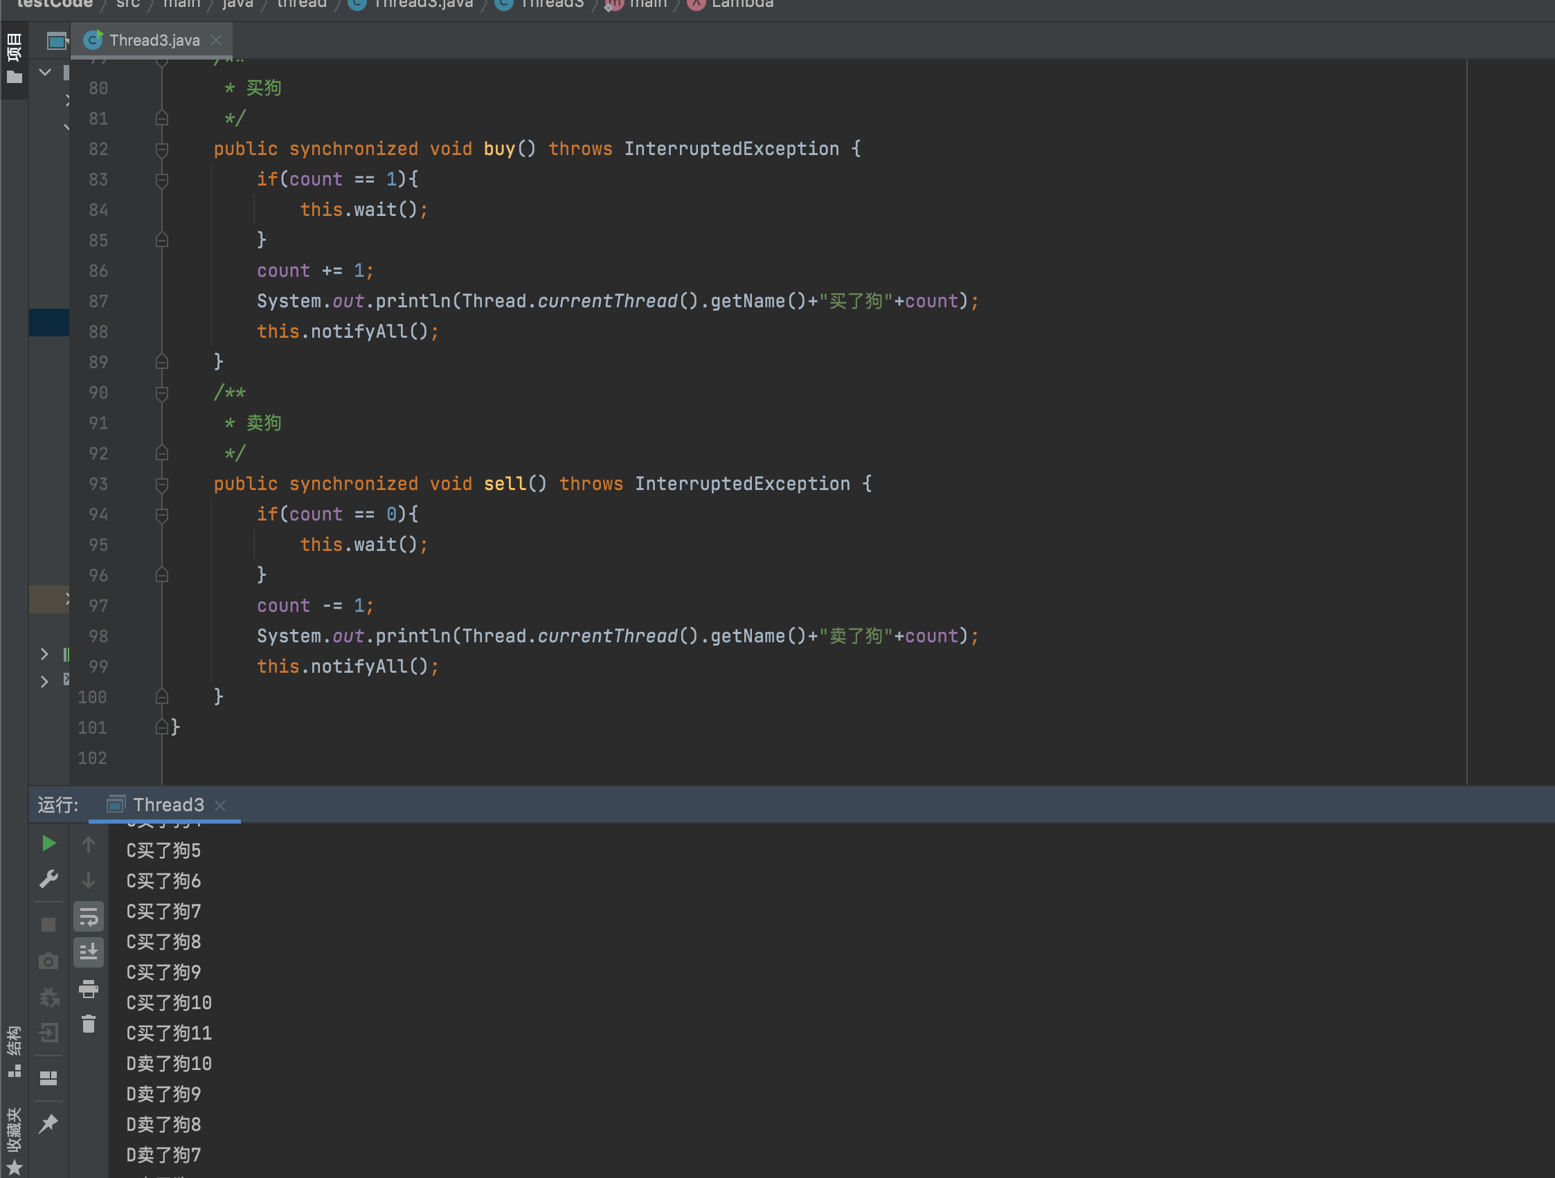Select the Thread3 run tab
The width and height of the screenshot is (1555, 1178).
click(x=168, y=805)
